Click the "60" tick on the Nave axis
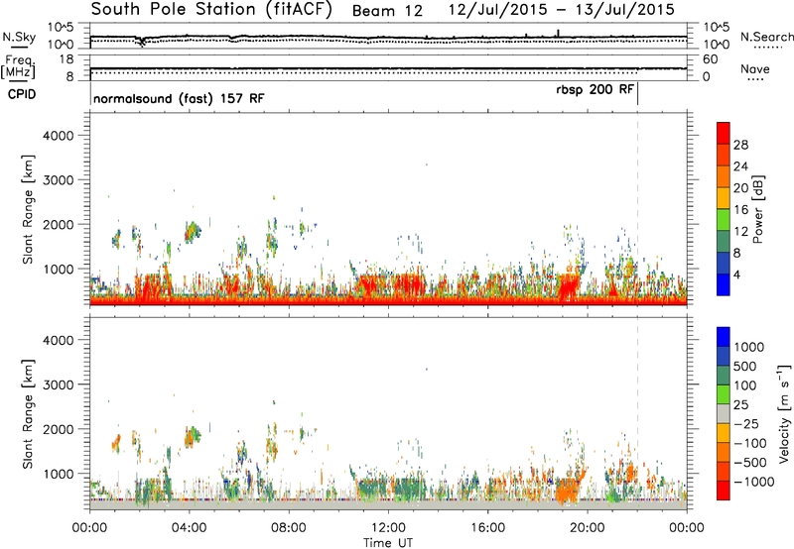The height and width of the screenshot is (549, 794). (x=711, y=59)
